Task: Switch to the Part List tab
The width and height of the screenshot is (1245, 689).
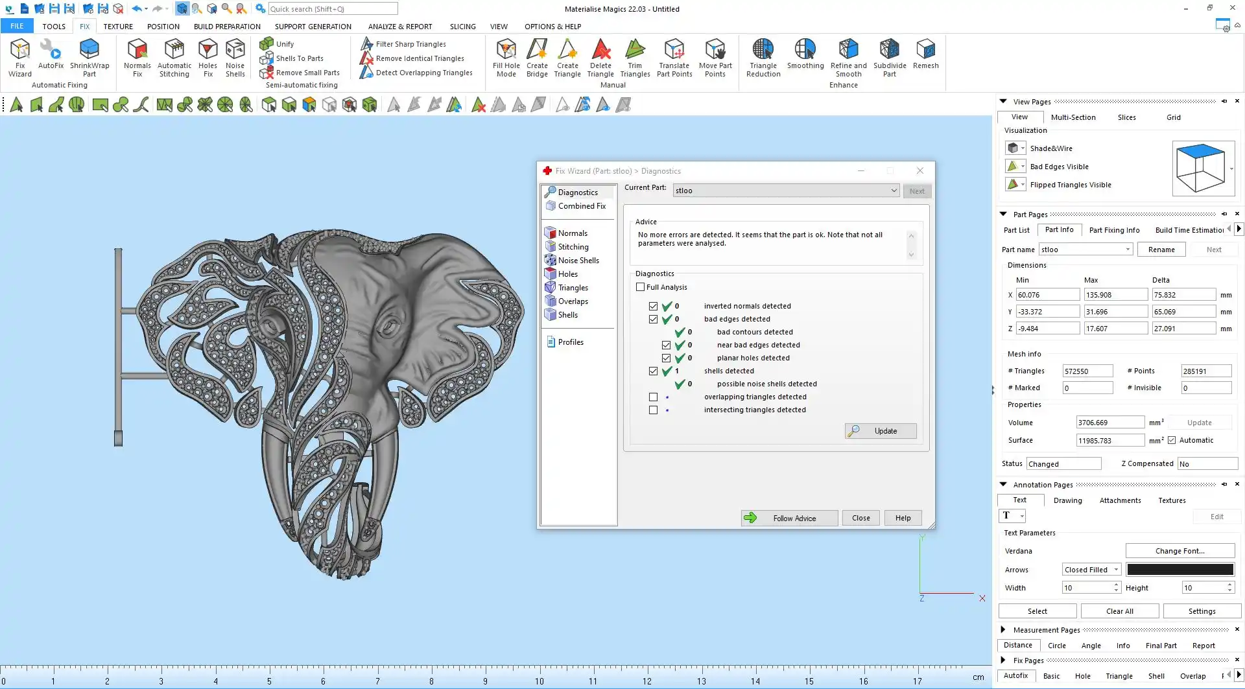Action: [x=1016, y=230]
